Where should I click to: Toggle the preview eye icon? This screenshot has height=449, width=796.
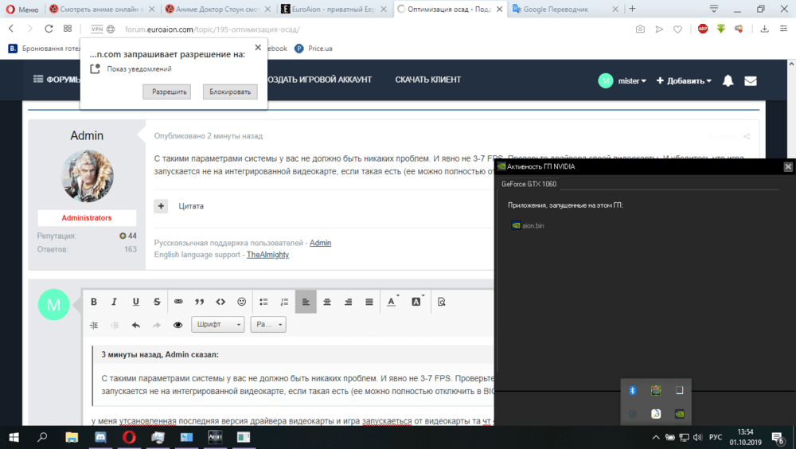(178, 325)
